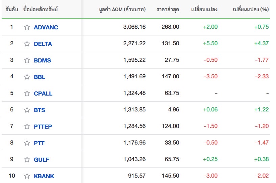Click the star icon beside BBL
This screenshot has width=276, height=183.
pyautogui.click(x=27, y=77)
